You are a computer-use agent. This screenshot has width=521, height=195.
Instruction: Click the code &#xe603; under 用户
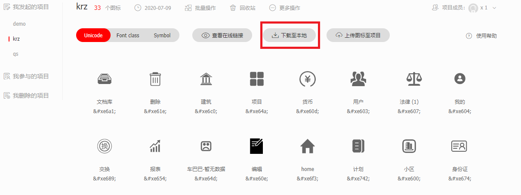click(358, 111)
